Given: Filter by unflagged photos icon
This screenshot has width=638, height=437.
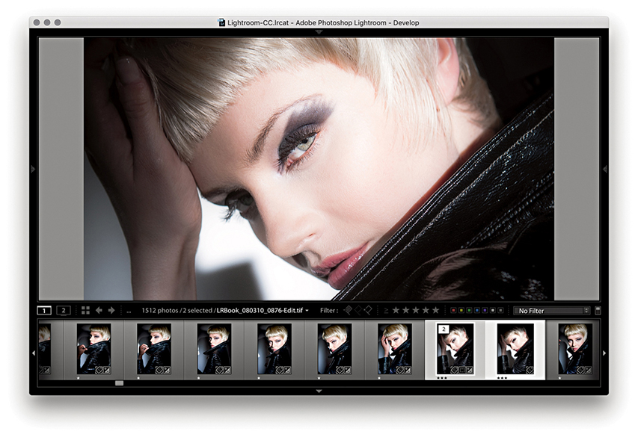Looking at the screenshot, I should (x=358, y=311).
